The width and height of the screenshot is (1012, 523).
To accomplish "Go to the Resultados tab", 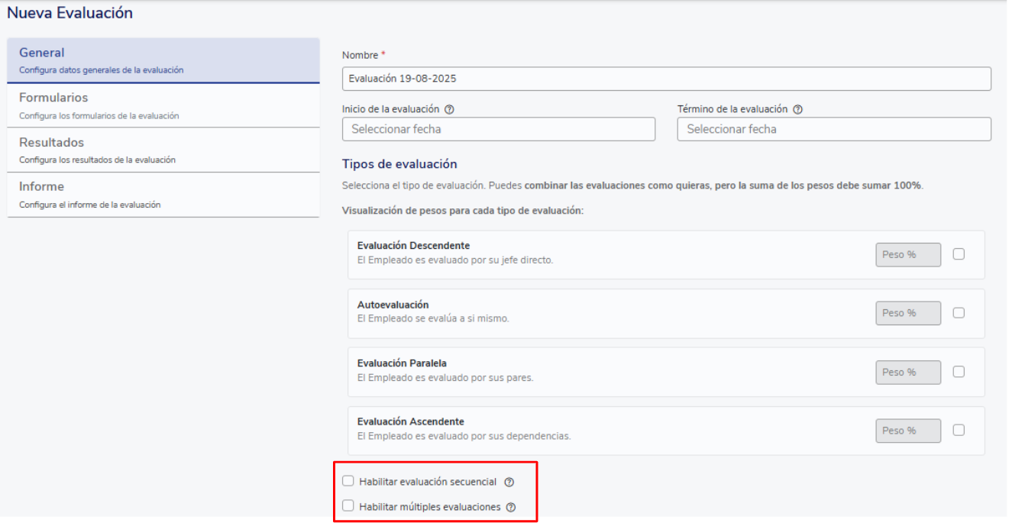I will tap(163, 150).
